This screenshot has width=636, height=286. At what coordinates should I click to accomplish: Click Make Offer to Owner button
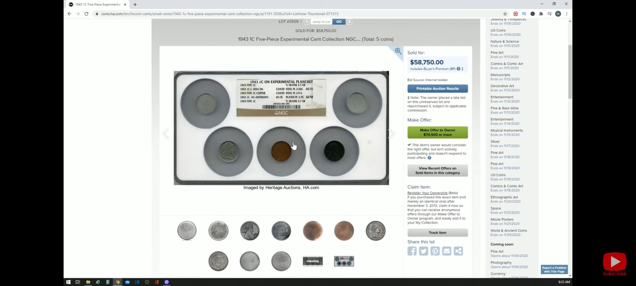tap(438, 132)
